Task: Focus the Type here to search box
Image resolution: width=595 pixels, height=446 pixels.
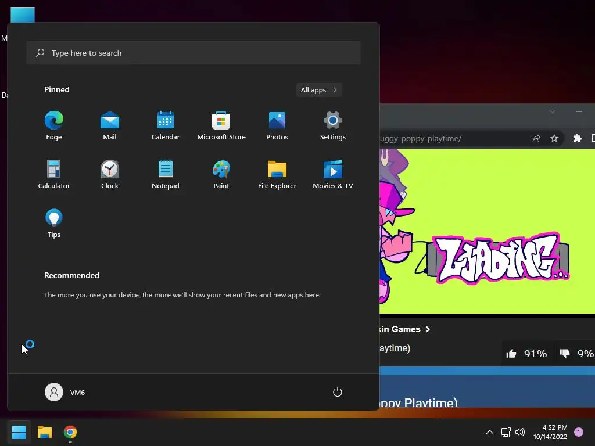Action: pos(193,53)
